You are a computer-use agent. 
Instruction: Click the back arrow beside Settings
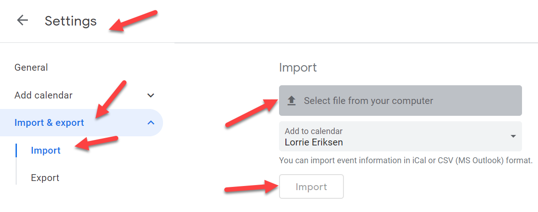click(22, 21)
